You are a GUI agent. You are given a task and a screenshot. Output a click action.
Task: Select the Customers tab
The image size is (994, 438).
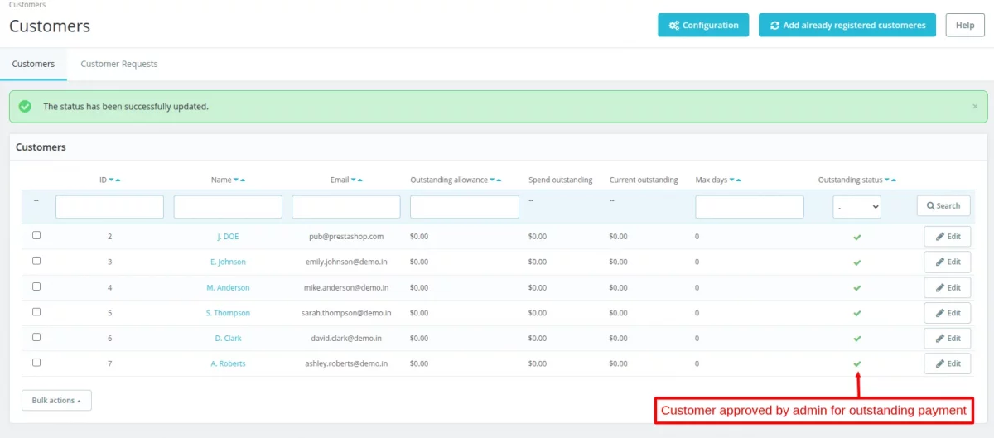pos(33,64)
